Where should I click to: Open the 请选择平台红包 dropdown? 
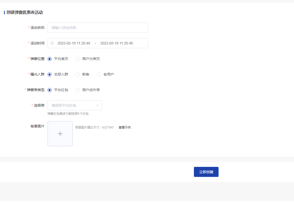75,105
